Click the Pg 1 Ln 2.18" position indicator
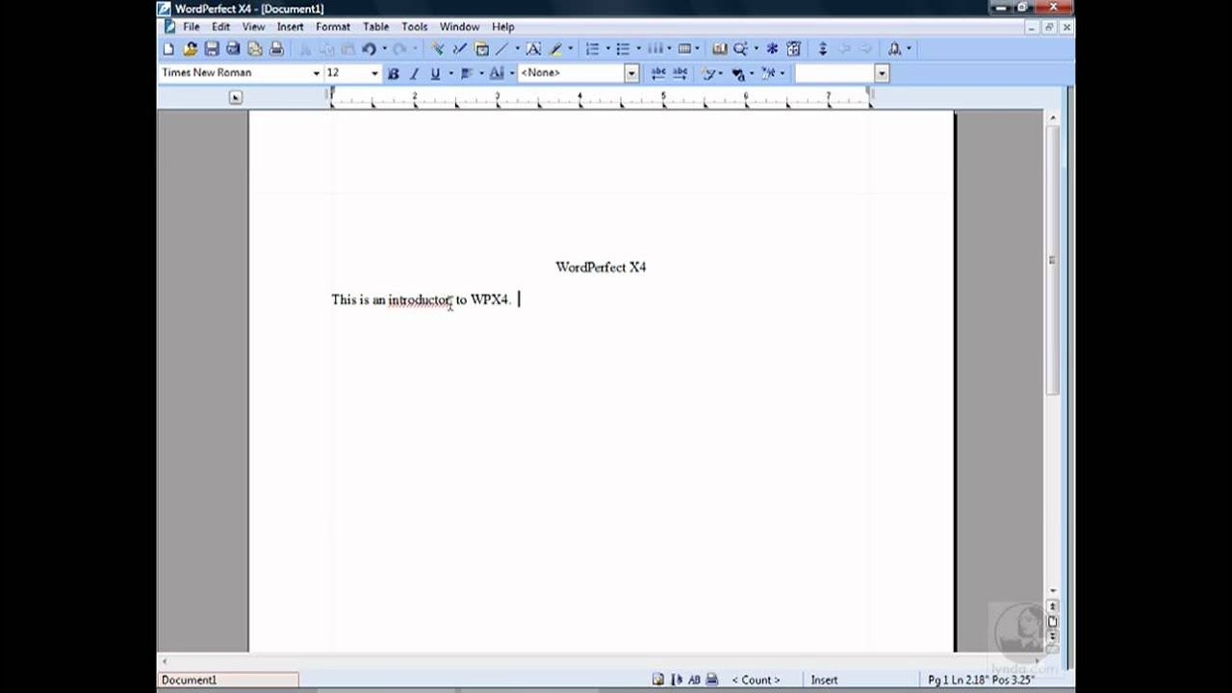The image size is (1232, 693). click(x=981, y=680)
